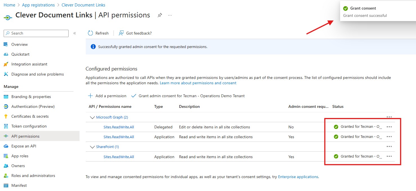Open App registrations breadcrumb
416x191 pixels.
pos(39,5)
